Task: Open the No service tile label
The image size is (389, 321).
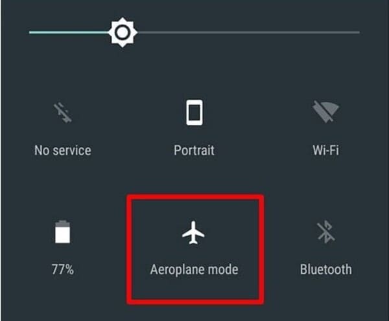Action: pos(62,150)
